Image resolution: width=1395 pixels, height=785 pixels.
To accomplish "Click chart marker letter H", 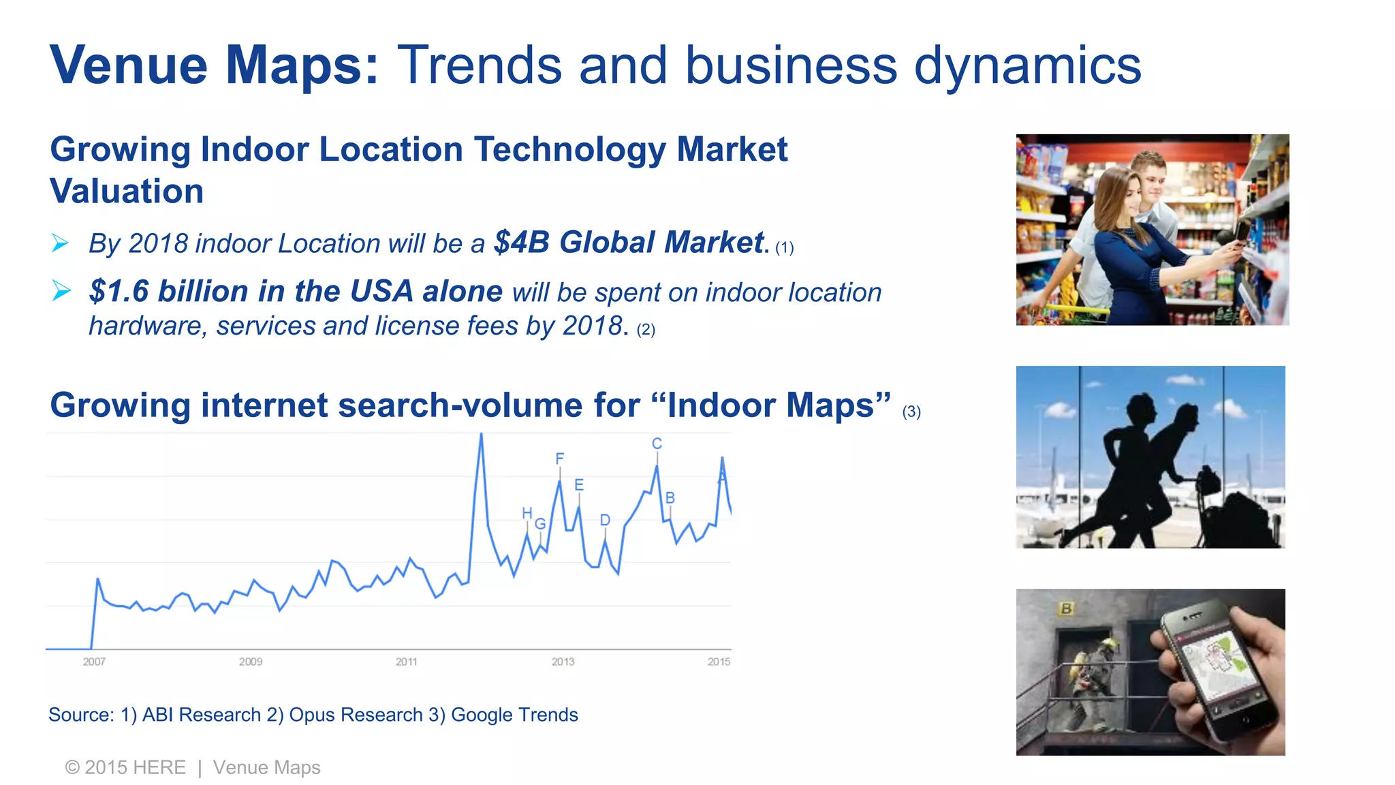I will click(527, 512).
